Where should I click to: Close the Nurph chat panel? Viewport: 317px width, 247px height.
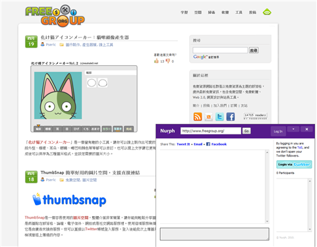pos(307,129)
